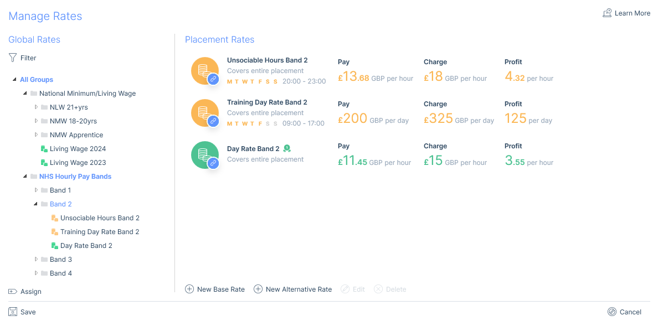The width and height of the screenshot is (658, 321).
Task: Click the Assign button
Action: tap(25, 292)
